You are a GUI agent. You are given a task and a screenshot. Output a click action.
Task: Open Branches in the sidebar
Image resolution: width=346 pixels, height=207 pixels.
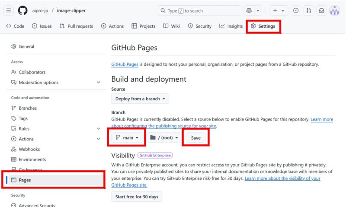click(56, 108)
